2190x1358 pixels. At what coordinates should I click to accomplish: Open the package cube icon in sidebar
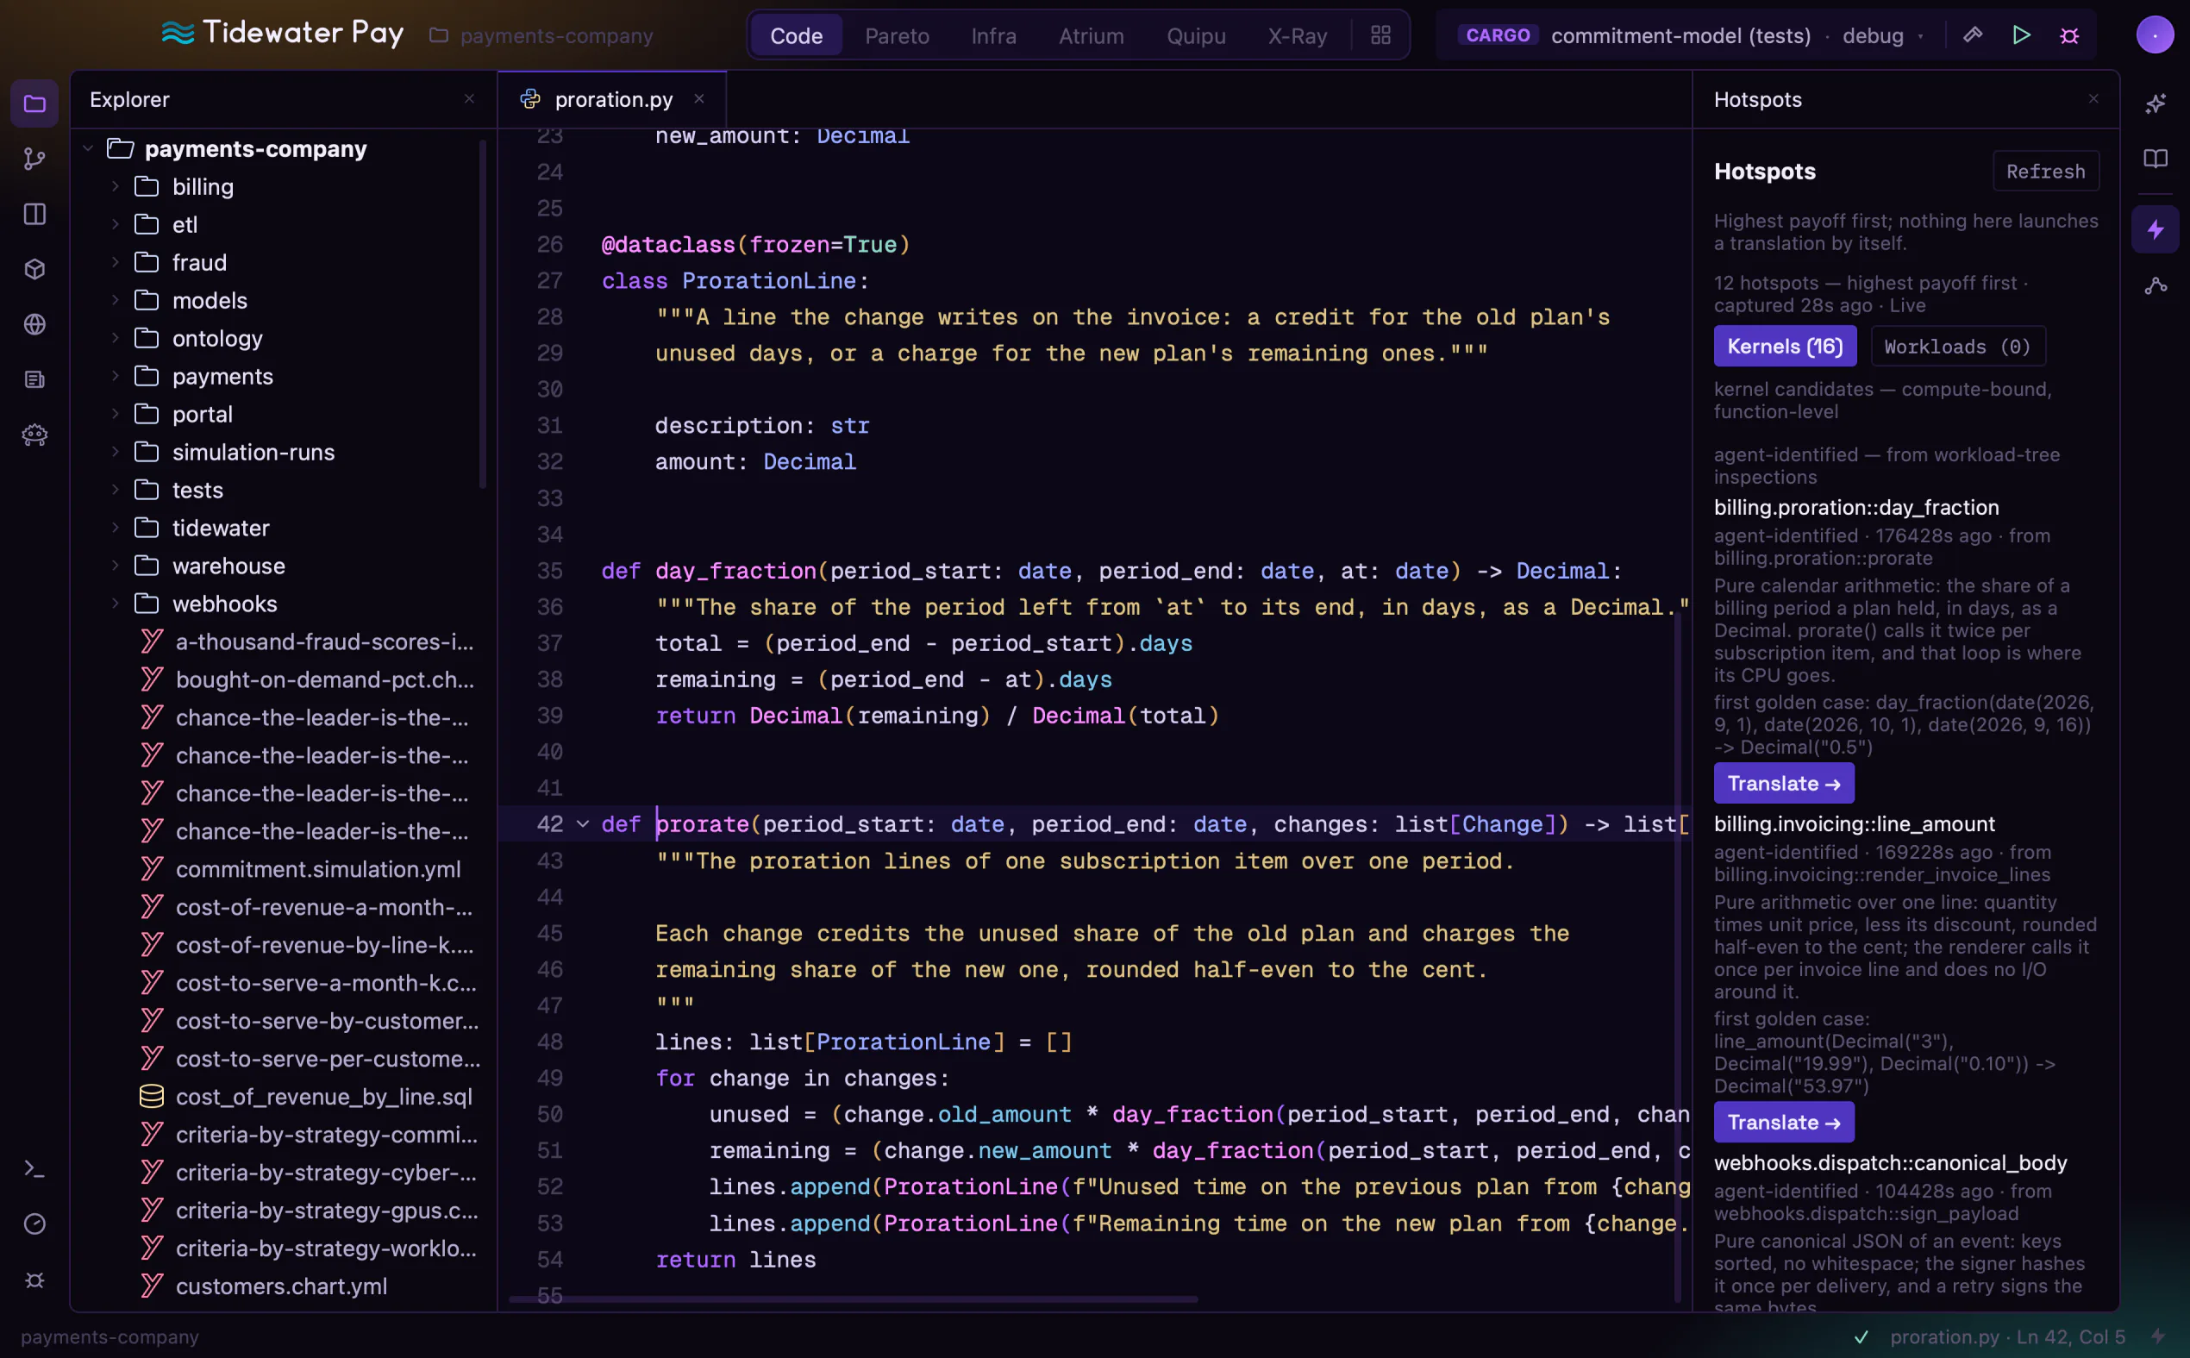pyautogui.click(x=34, y=269)
